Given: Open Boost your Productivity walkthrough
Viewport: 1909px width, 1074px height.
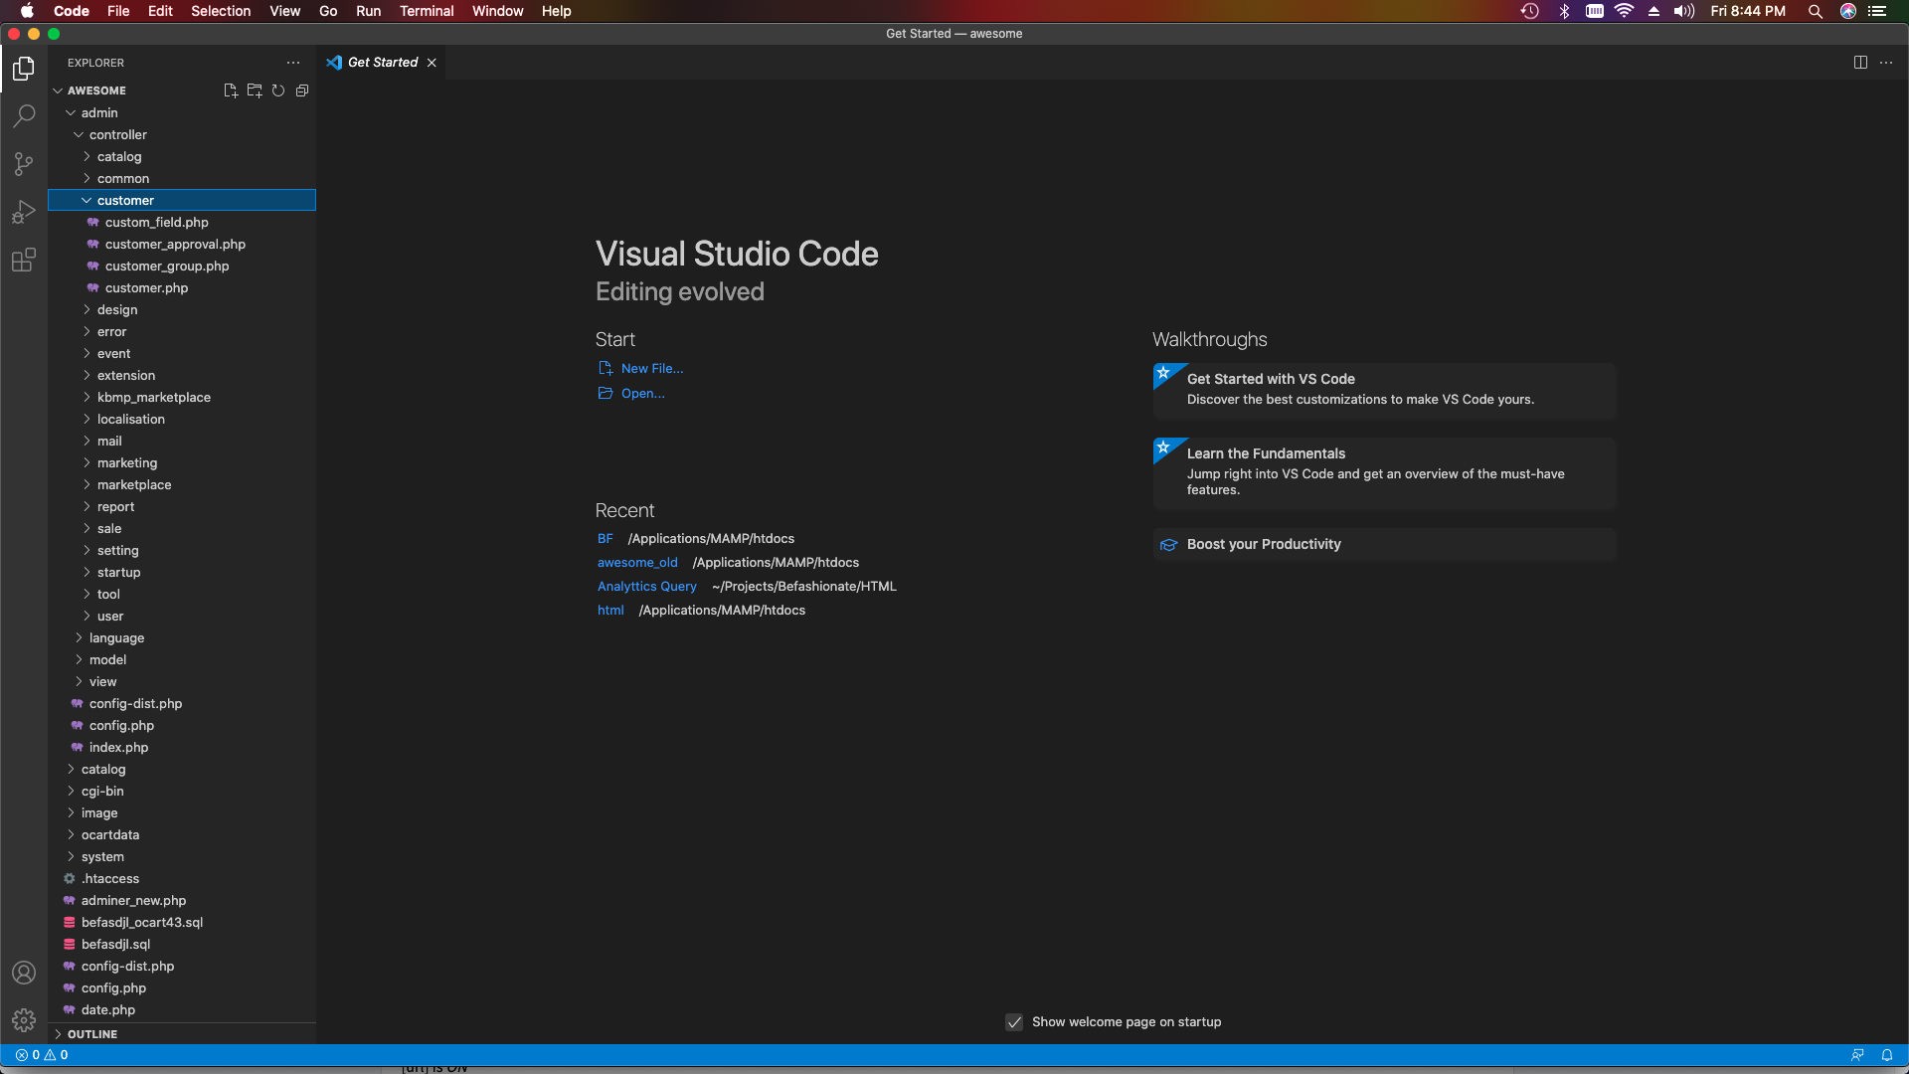Looking at the screenshot, I should 1384,545.
